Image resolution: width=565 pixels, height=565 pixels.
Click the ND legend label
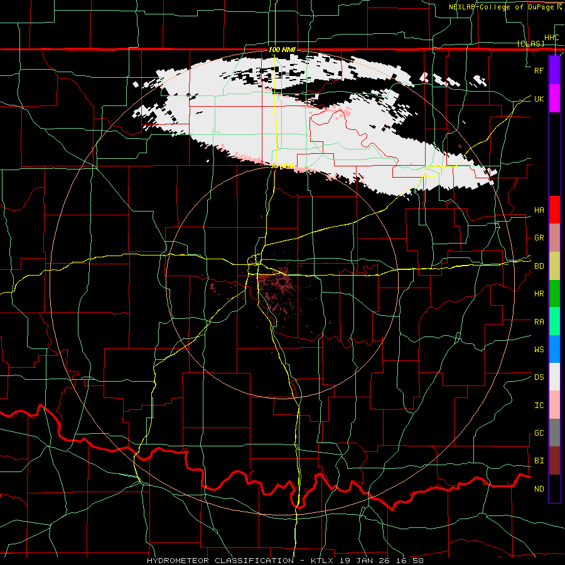point(539,489)
